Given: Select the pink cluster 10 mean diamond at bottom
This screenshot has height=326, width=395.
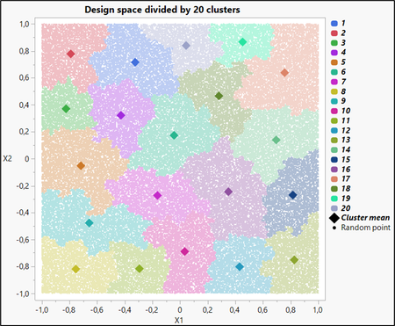Looking at the screenshot, I should click(x=184, y=251).
